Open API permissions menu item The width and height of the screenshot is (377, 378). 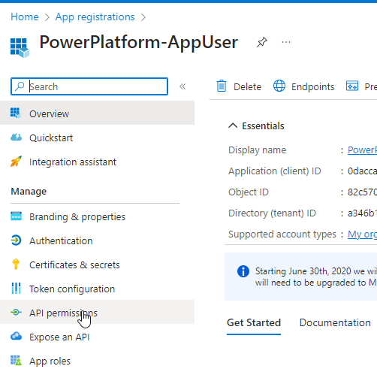[x=97, y=312]
